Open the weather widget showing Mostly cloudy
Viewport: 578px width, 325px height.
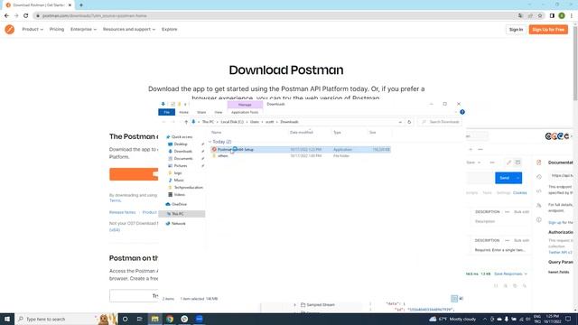(452, 319)
